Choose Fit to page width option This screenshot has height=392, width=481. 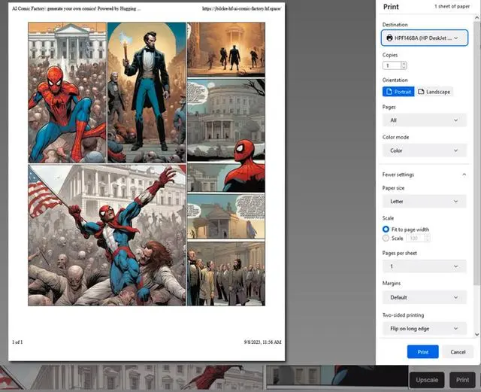click(386, 229)
